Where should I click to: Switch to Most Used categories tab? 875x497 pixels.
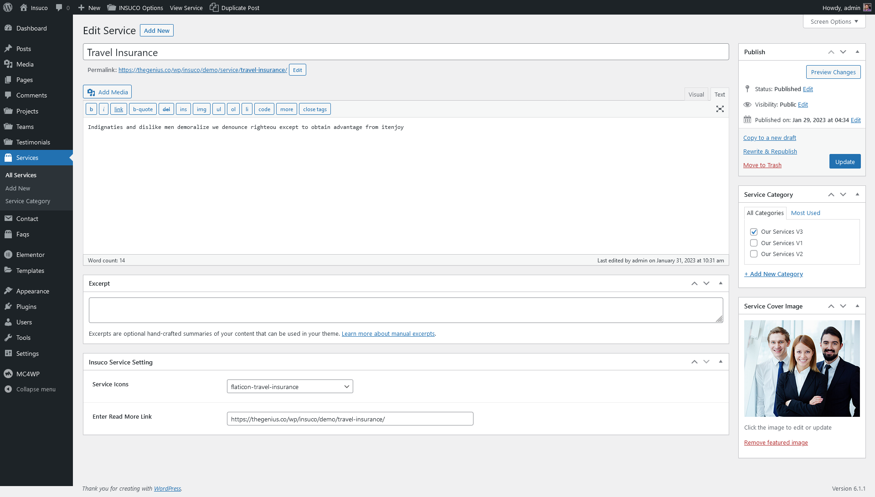(805, 213)
